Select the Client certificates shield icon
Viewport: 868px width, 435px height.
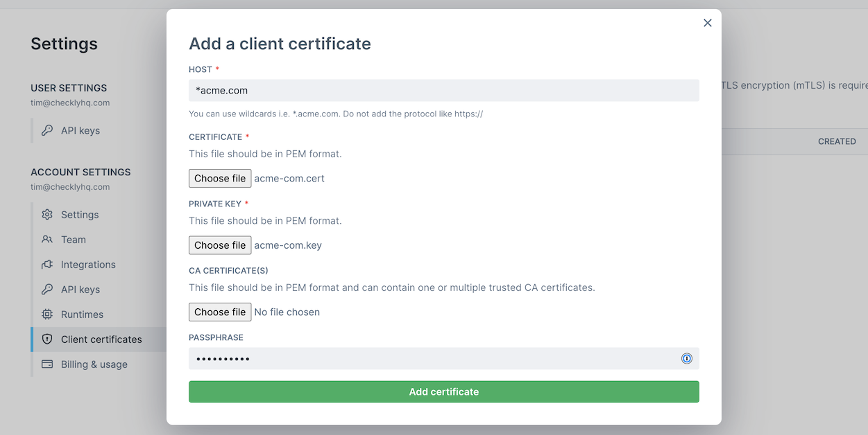click(x=47, y=339)
